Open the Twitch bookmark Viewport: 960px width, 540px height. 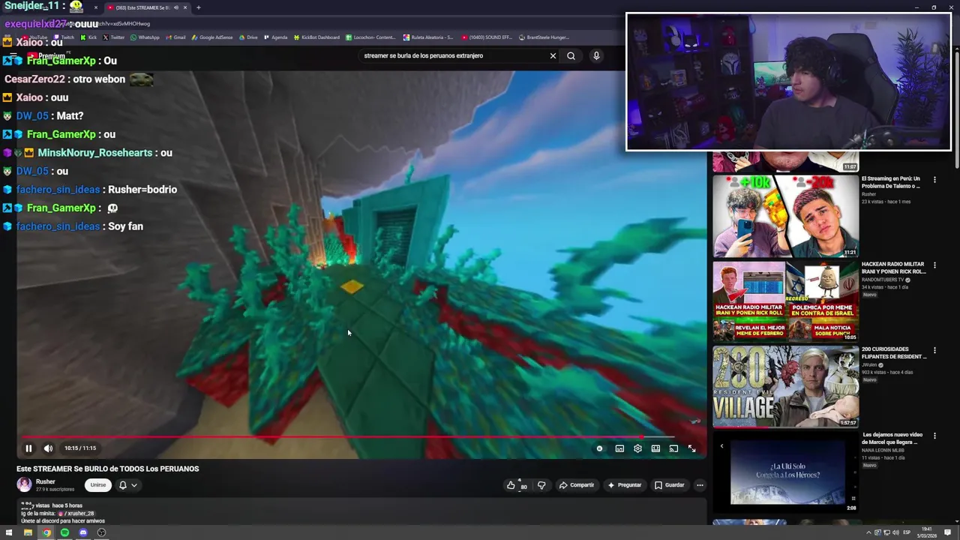(64, 37)
